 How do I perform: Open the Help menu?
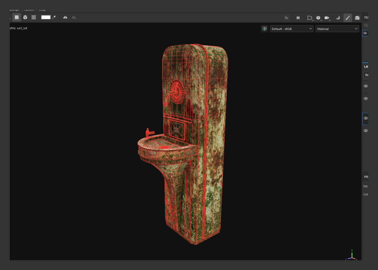point(42,9)
